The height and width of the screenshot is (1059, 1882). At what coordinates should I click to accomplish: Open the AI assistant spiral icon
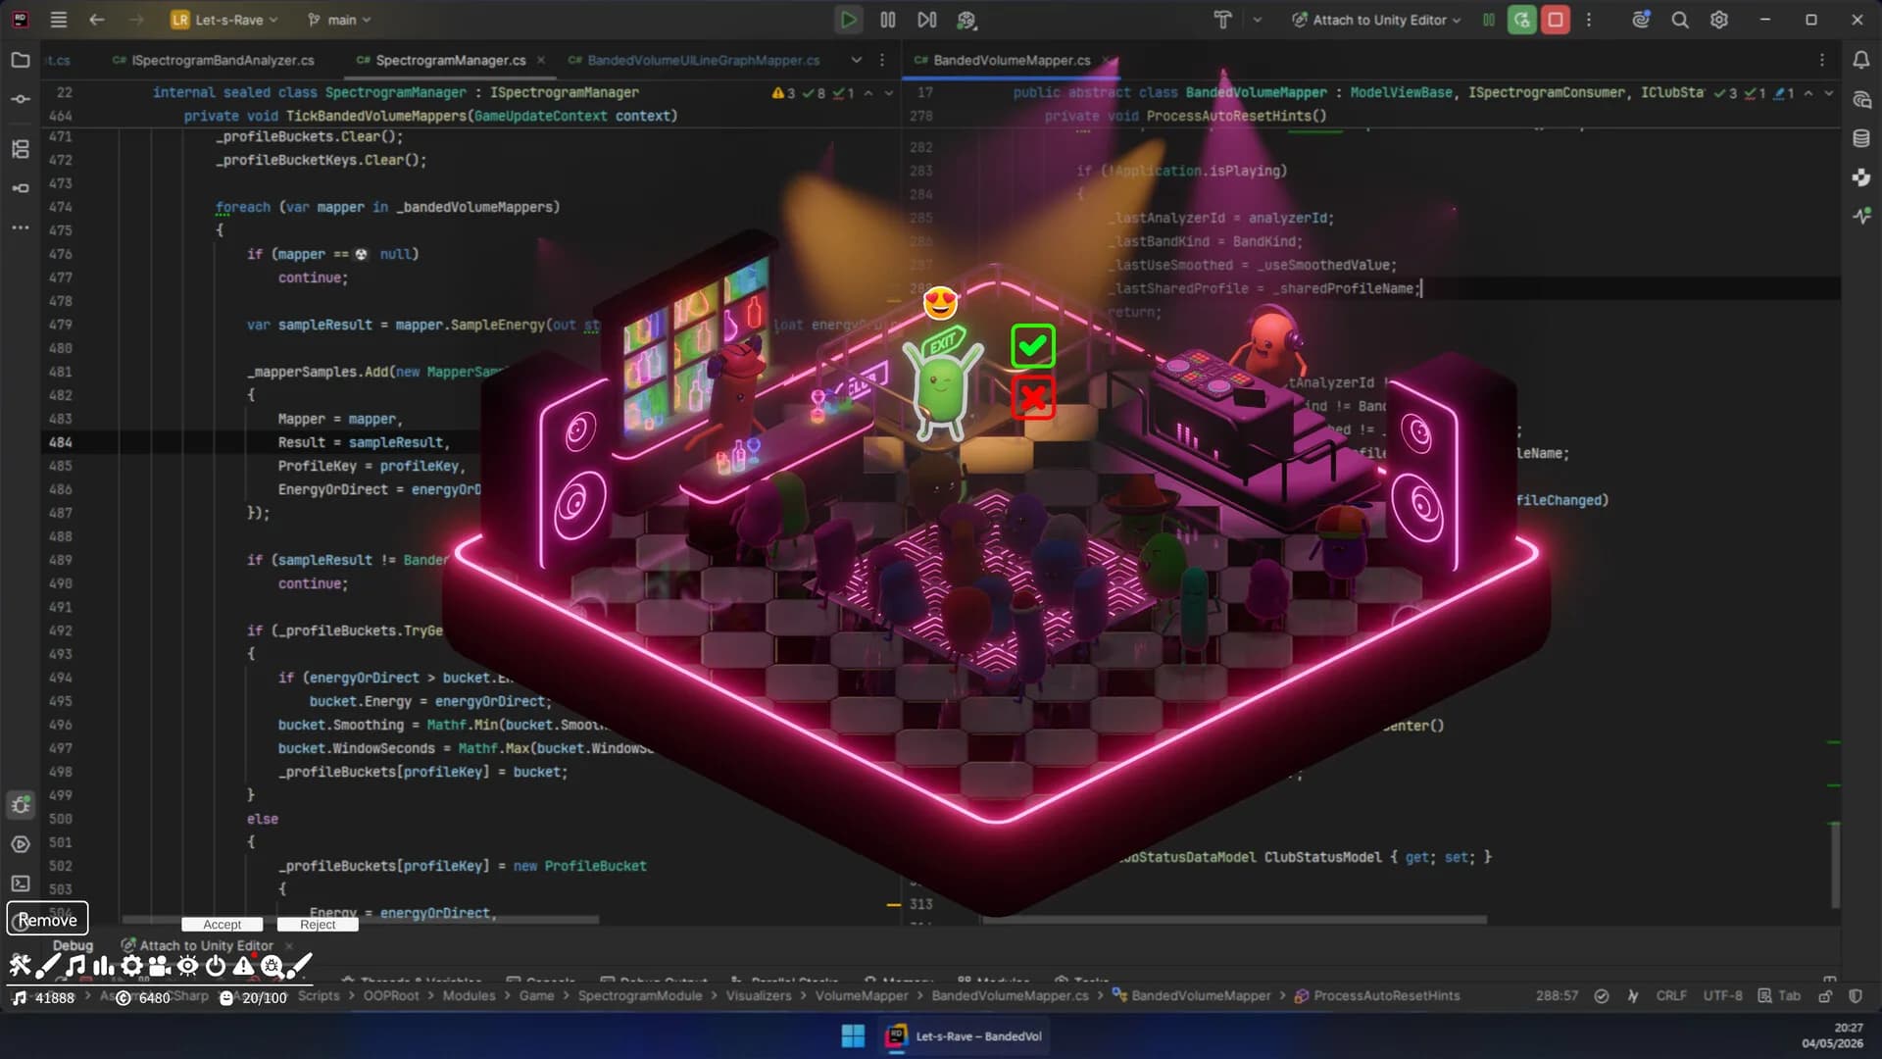1641,20
